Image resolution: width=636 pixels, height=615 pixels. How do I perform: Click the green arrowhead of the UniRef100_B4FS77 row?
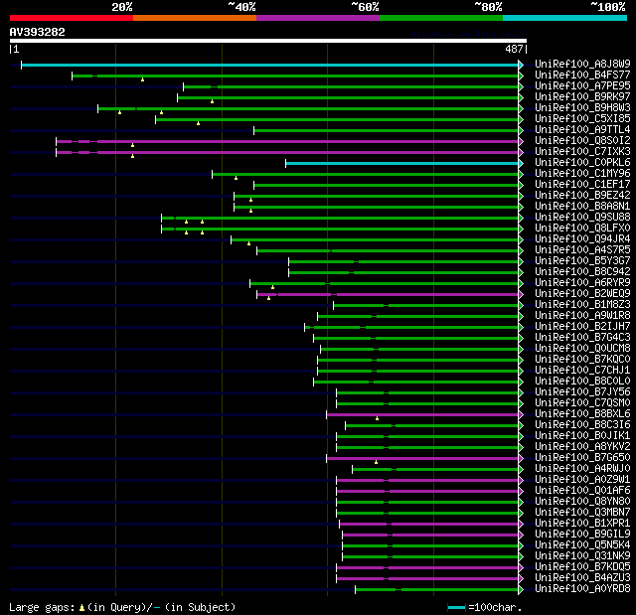521,76
